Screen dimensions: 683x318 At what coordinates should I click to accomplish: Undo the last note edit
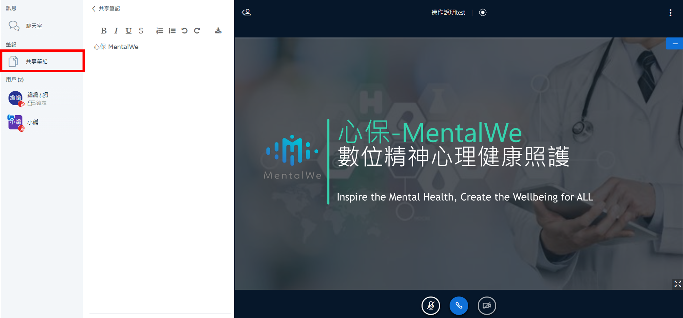(x=184, y=31)
